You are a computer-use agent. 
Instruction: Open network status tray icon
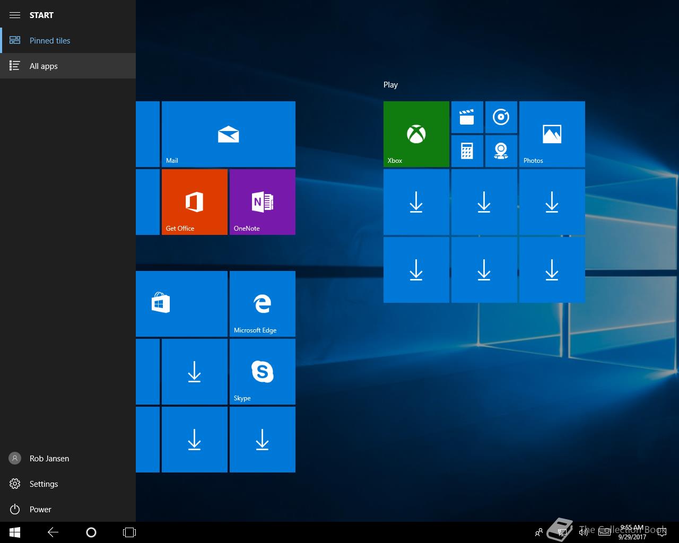(x=562, y=532)
